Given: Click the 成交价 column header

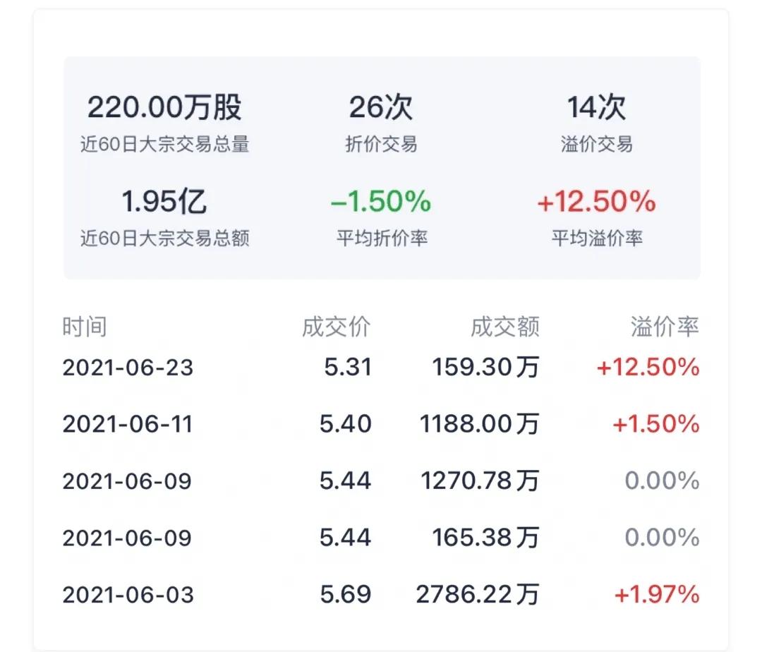Looking at the screenshot, I should point(347,326).
